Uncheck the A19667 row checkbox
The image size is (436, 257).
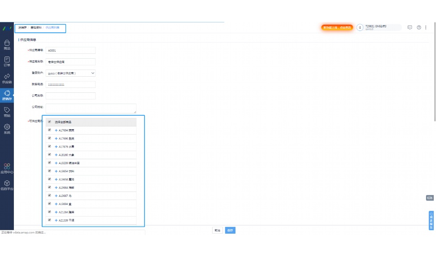click(x=49, y=195)
